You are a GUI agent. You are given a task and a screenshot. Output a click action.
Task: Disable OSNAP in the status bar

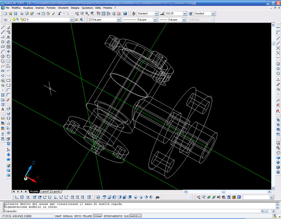pyautogui.click(x=98, y=216)
